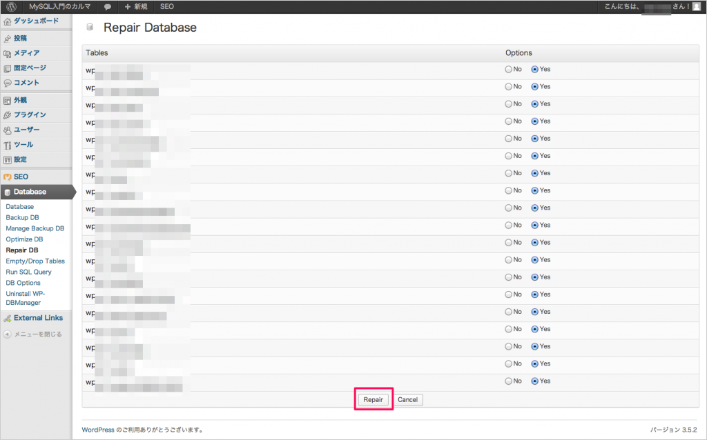The height and width of the screenshot is (440, 707).
Task: Click the コメント speech bubble icon
Action: coord(7,83)
